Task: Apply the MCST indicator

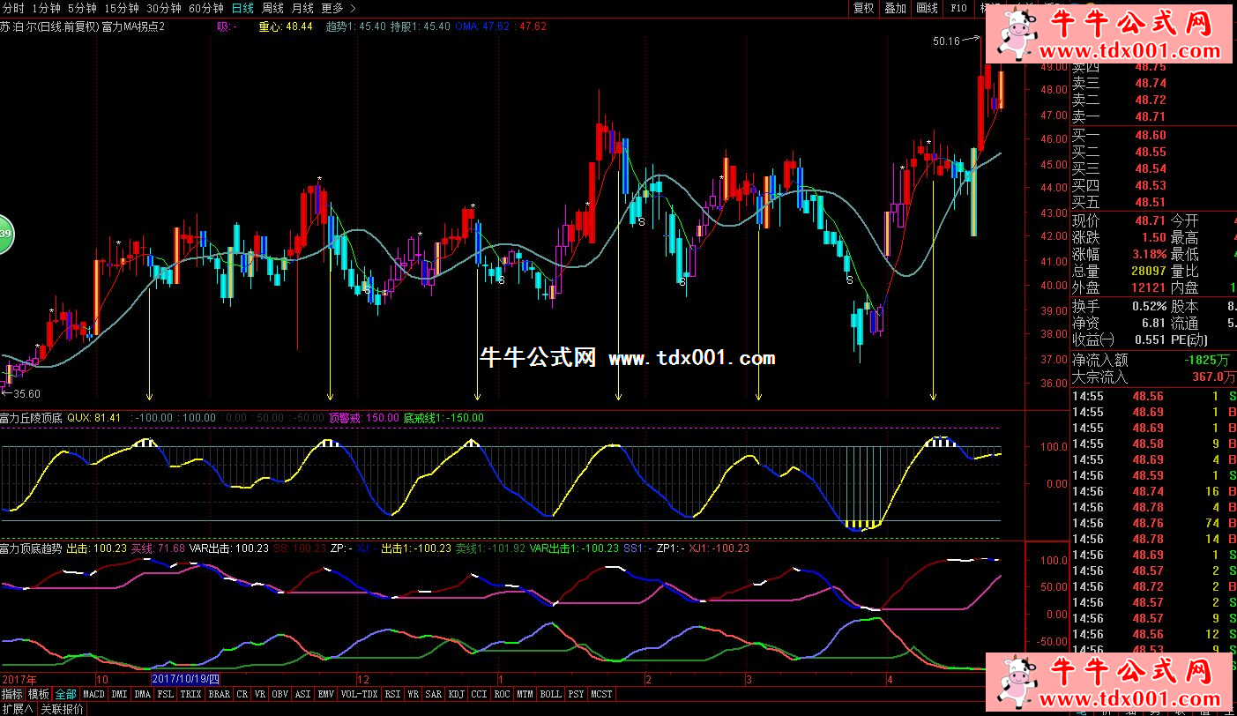Action: point(602,694)
